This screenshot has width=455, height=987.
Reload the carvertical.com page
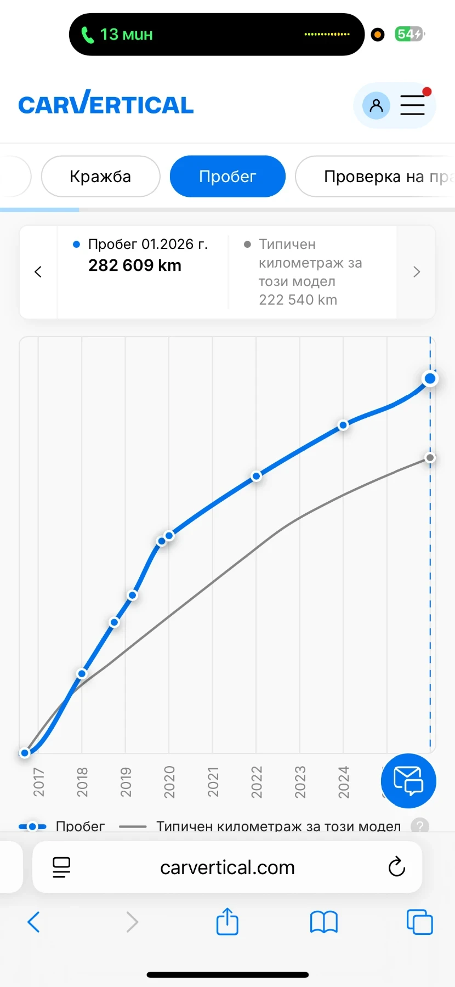pos(396,867)
